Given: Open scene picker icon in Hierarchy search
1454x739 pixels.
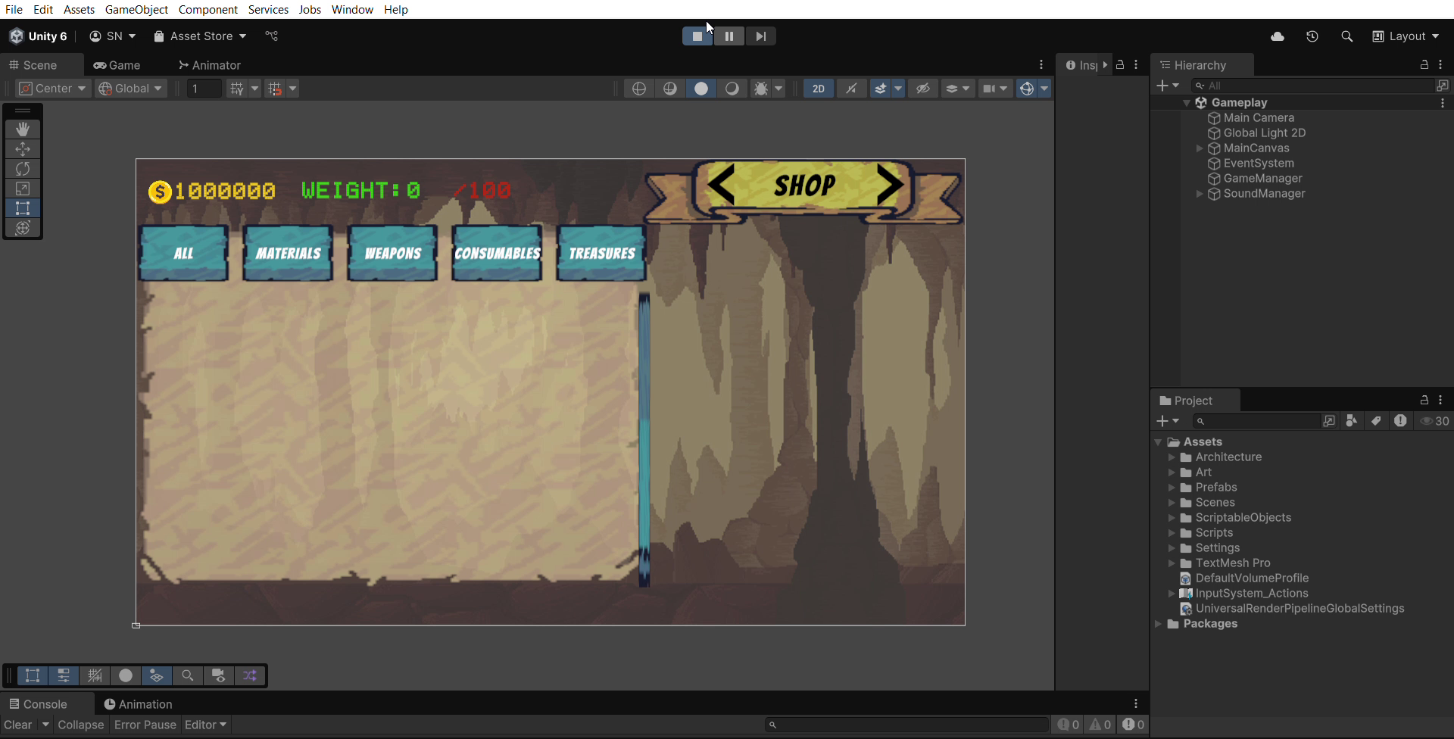Looking at the screenshot, I should click(x=1443, y=86).
